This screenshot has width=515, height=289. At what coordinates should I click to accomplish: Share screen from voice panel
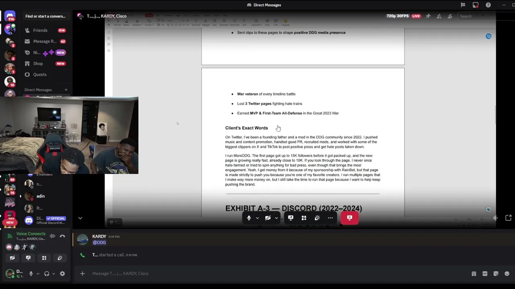pos(28,258)
